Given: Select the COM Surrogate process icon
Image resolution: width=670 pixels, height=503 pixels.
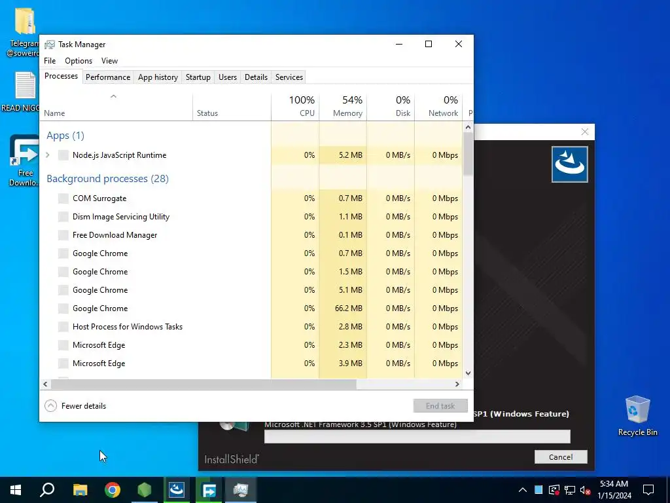Looking at the screenshot, I should [63, 198].
